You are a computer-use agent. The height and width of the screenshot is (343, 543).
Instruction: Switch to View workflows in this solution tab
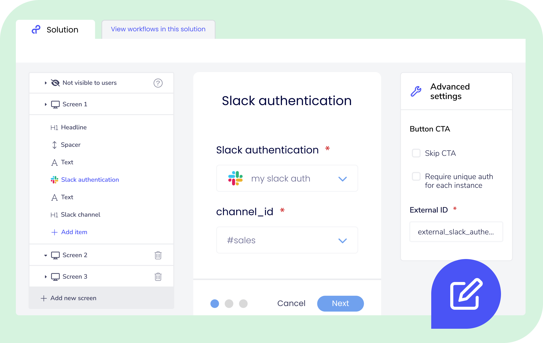point(157,29)
